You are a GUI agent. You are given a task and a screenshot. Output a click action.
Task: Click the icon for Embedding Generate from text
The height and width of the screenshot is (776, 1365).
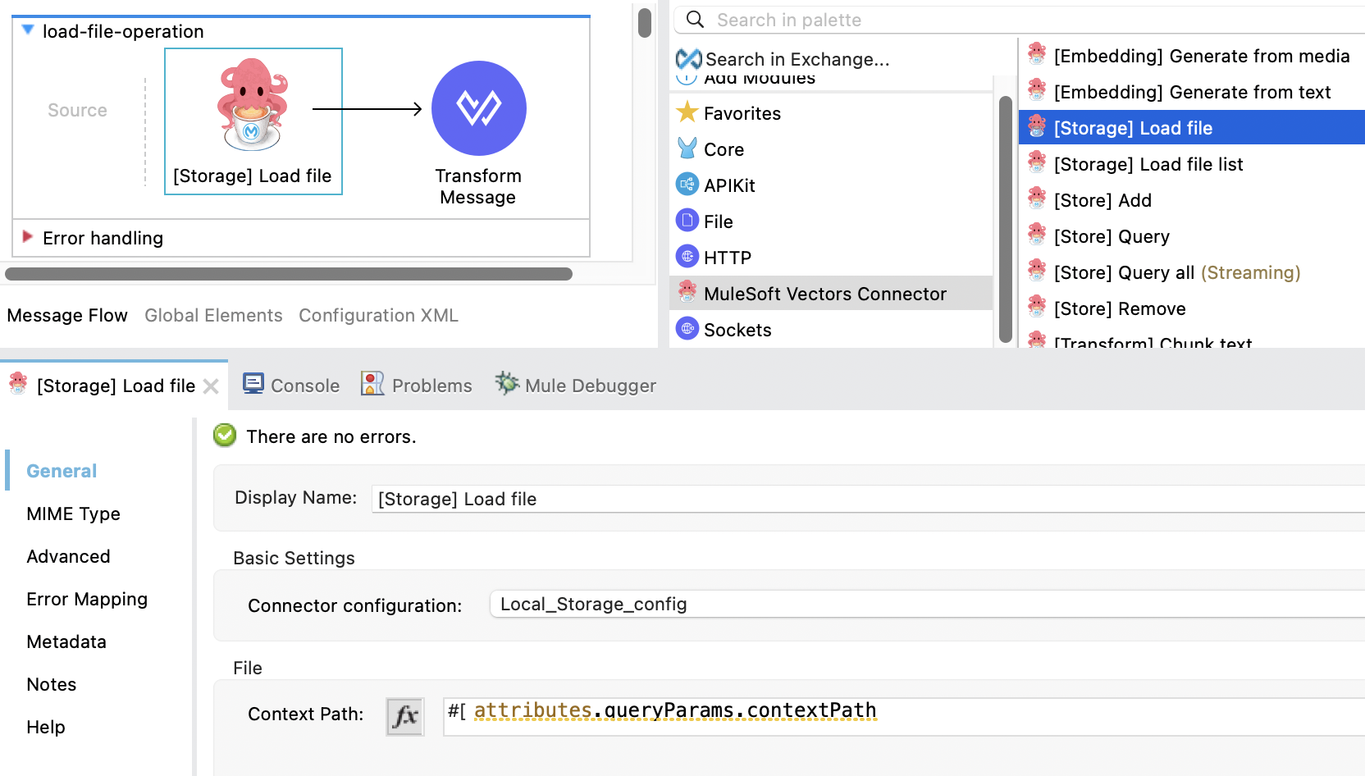click(1037, 90)
